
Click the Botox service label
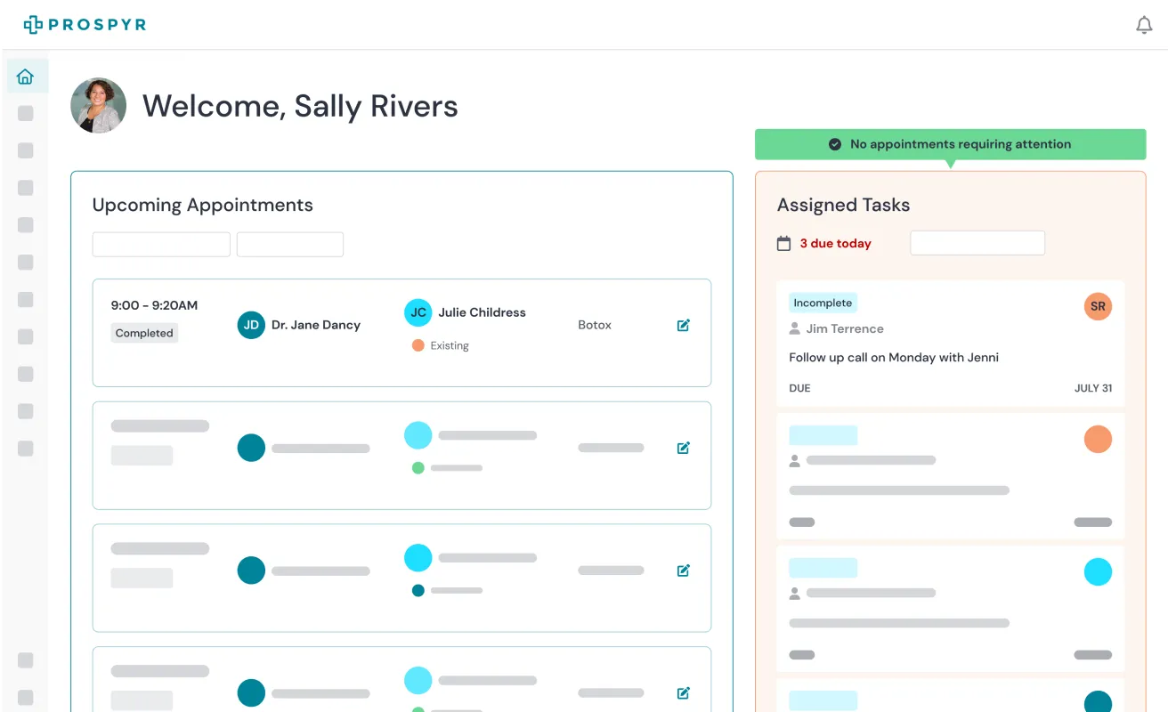[595, 325]
